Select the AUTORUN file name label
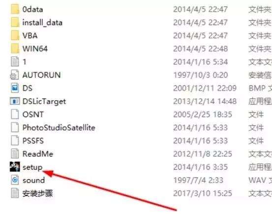Screen dimensions: 272x214 [x=41, y=75]
